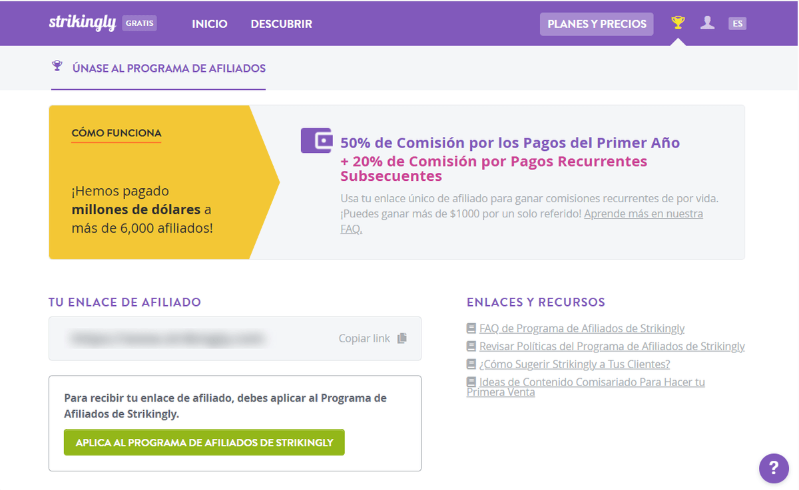Open FAQ de Programa de Afiliados de Strikingly

coord(582,328)
